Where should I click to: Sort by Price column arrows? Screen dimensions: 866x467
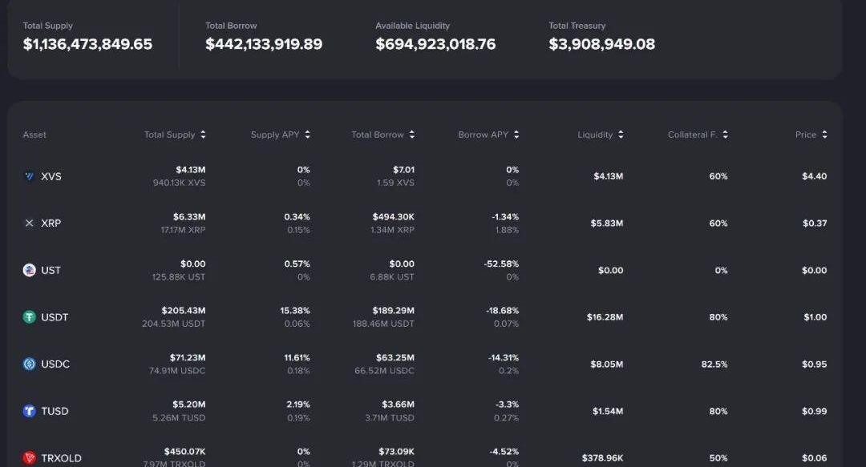824,135
